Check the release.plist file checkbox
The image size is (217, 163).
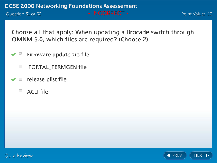(x=21, y=79)
